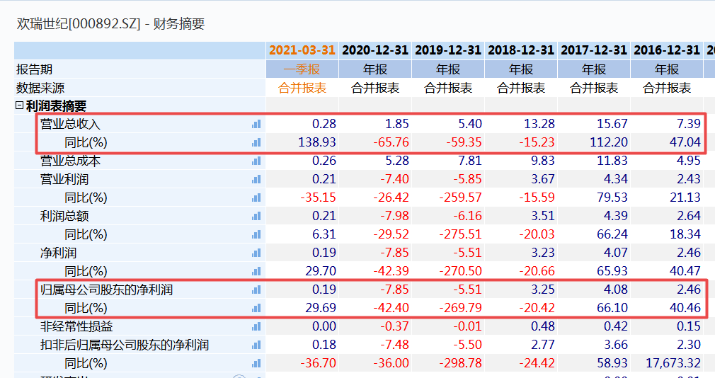Open chart icon for 扣非后归属母公司股东的净利润 row
Screen dimensions: 715x378
[x=256, y=345]
